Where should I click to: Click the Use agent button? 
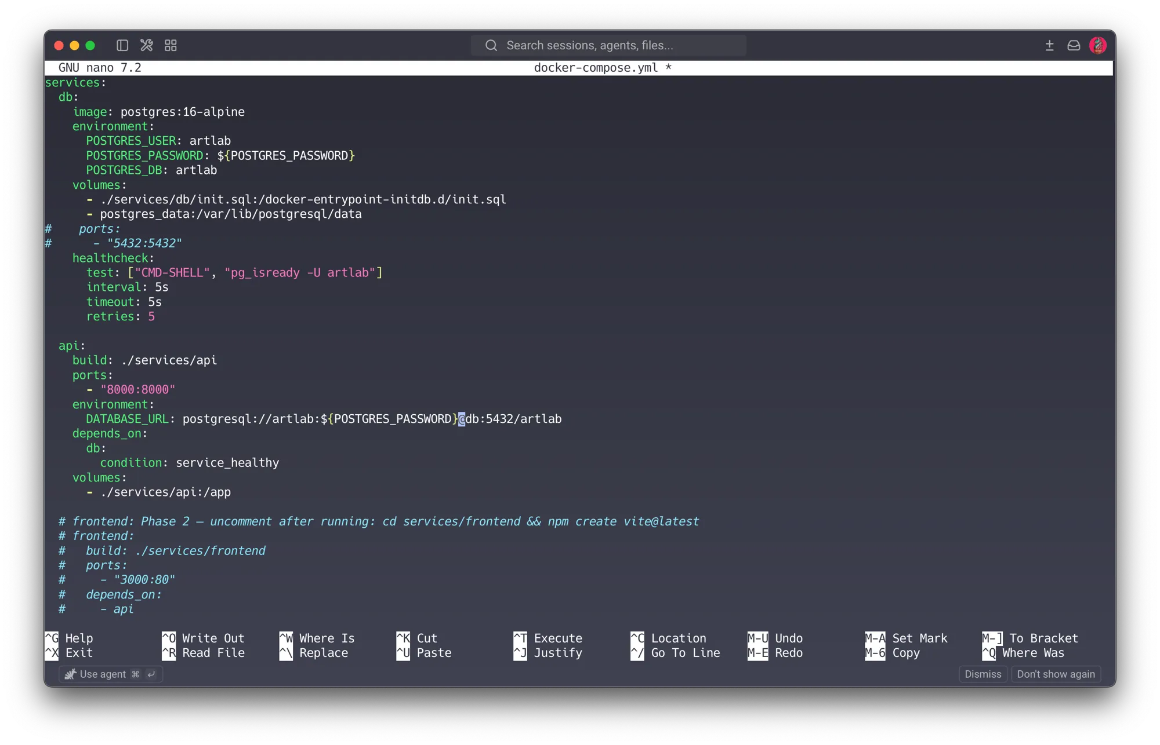(110, 674)
